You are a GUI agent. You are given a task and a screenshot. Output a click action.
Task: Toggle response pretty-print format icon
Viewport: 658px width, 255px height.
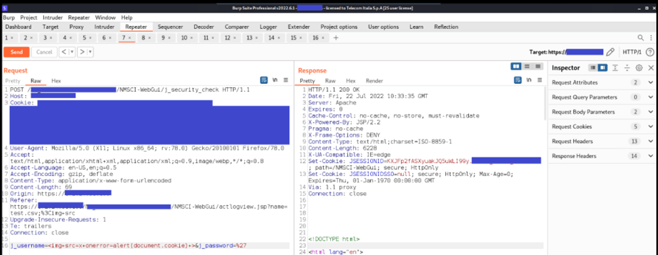point(518,80)
